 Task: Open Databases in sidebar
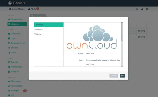tap(14, 34)
